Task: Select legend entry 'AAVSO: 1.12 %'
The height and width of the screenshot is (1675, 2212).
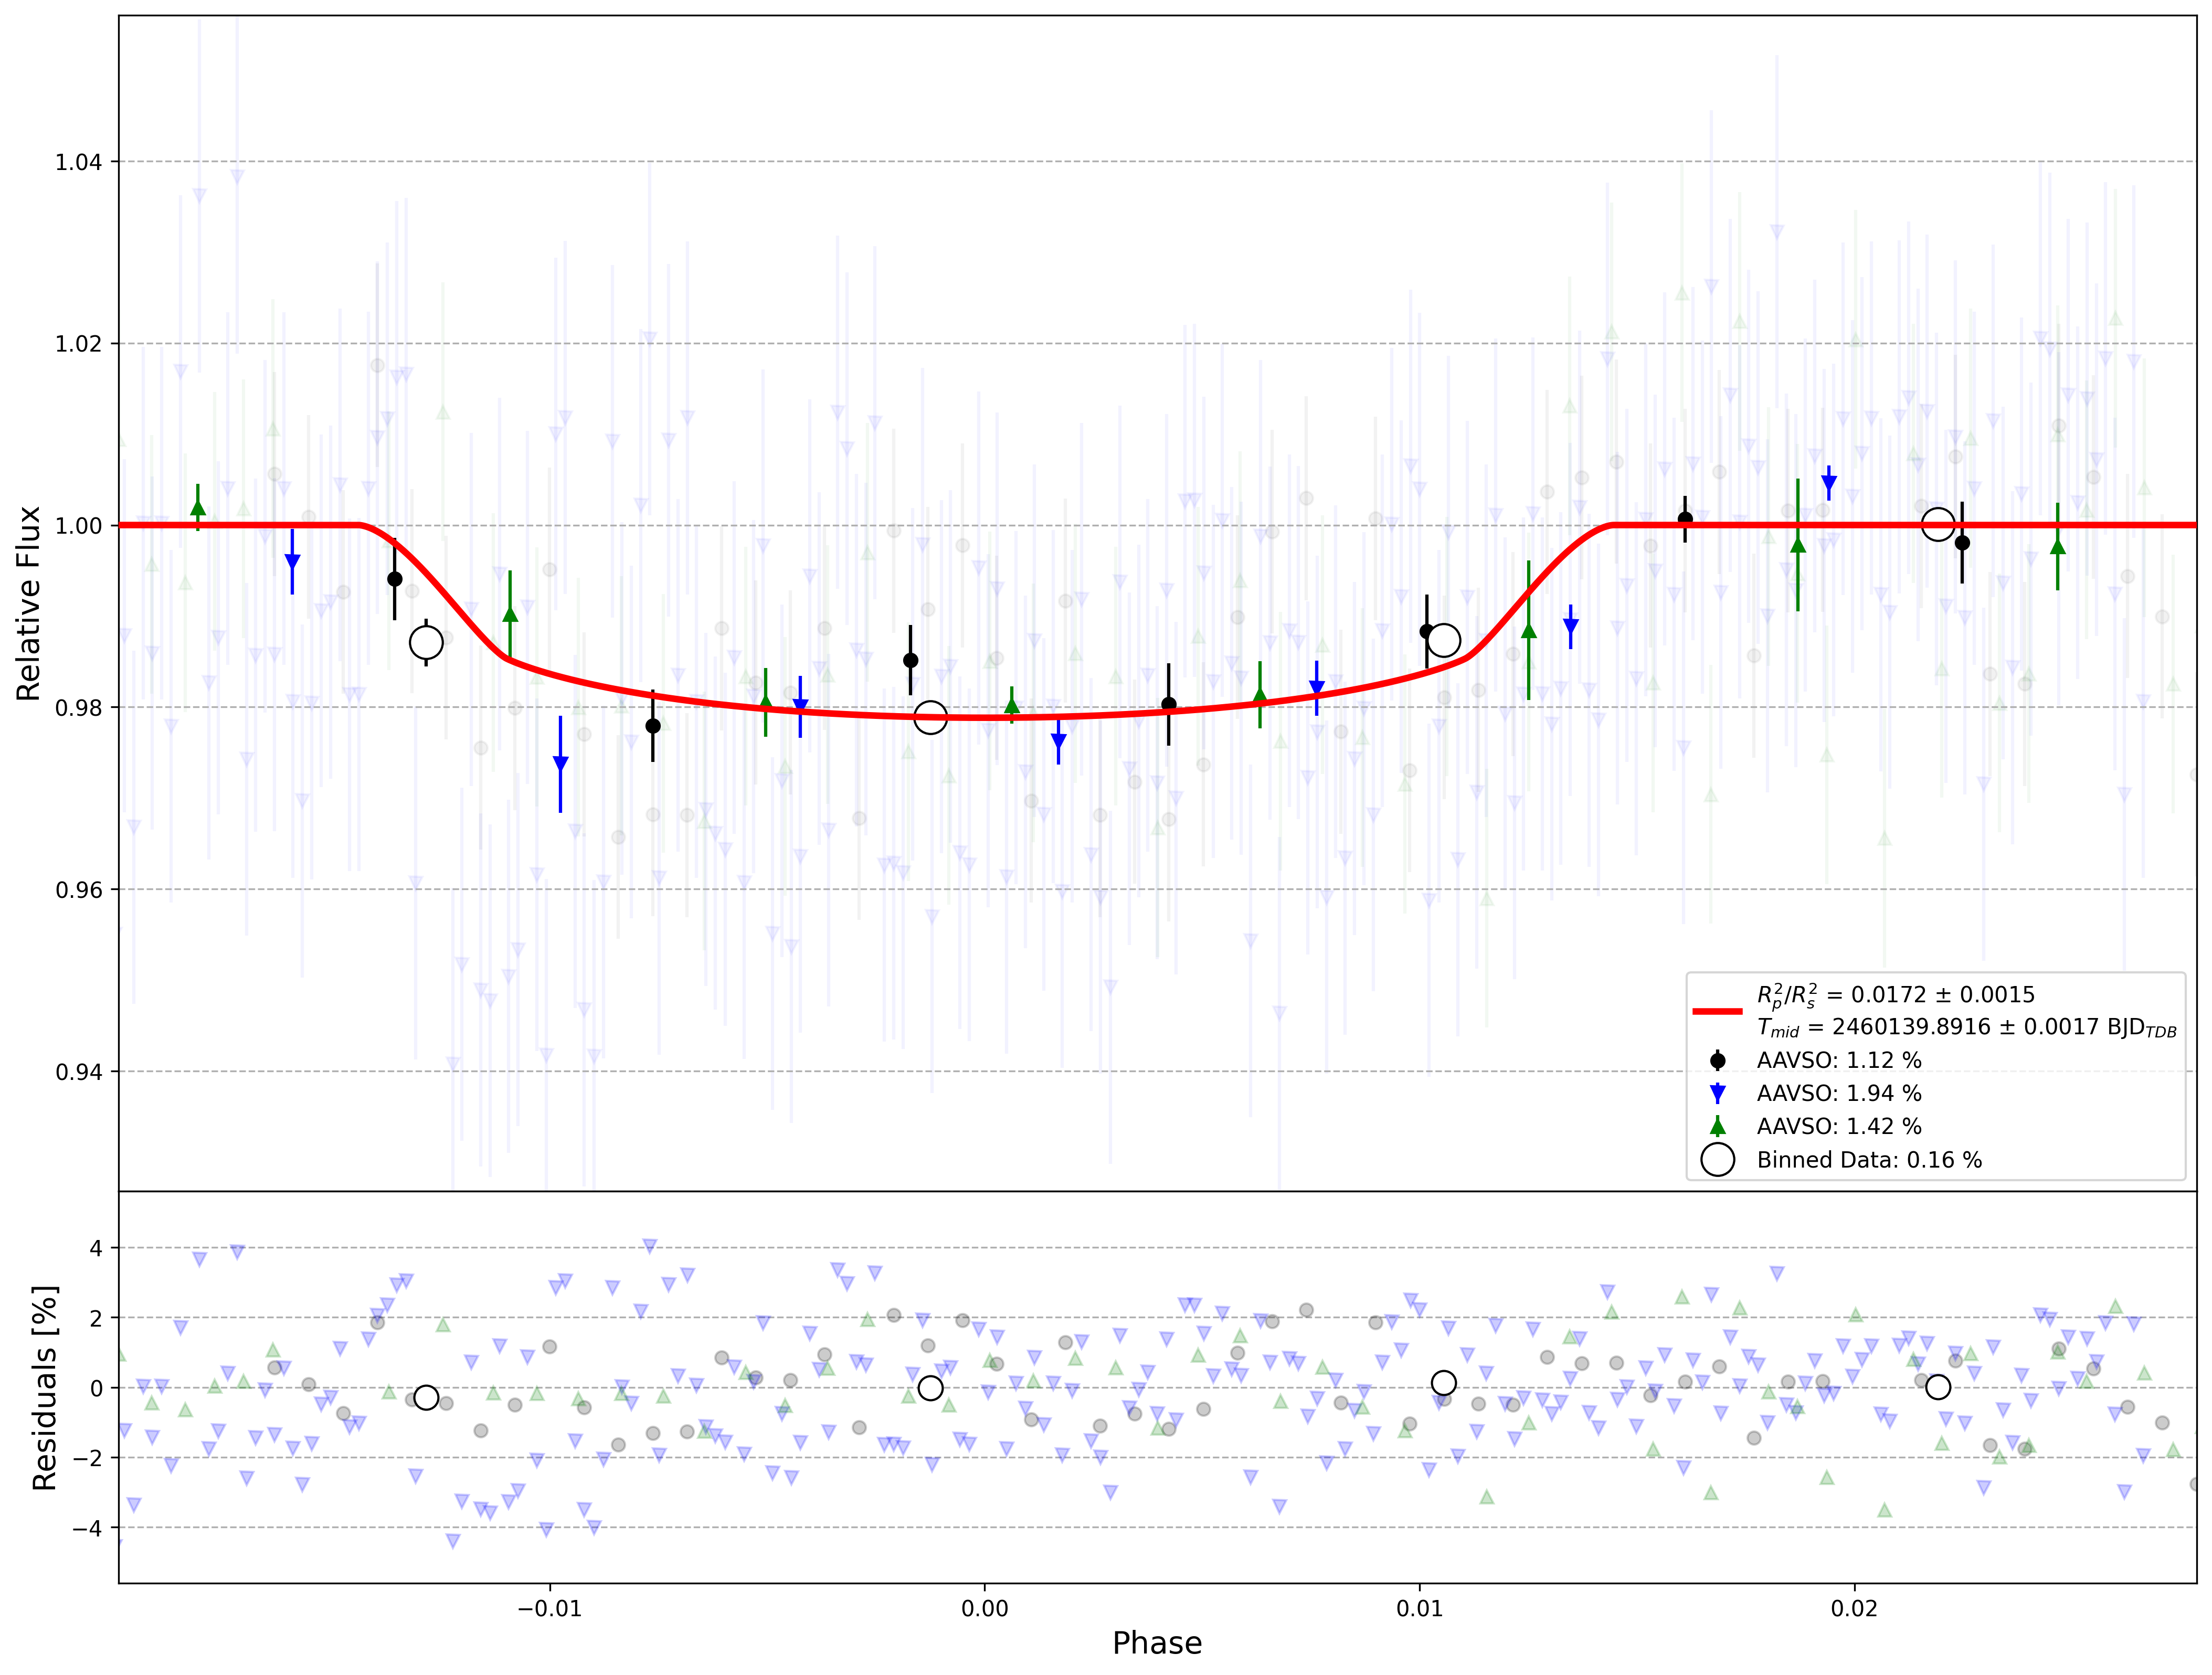Action: pos(1839,1060)
